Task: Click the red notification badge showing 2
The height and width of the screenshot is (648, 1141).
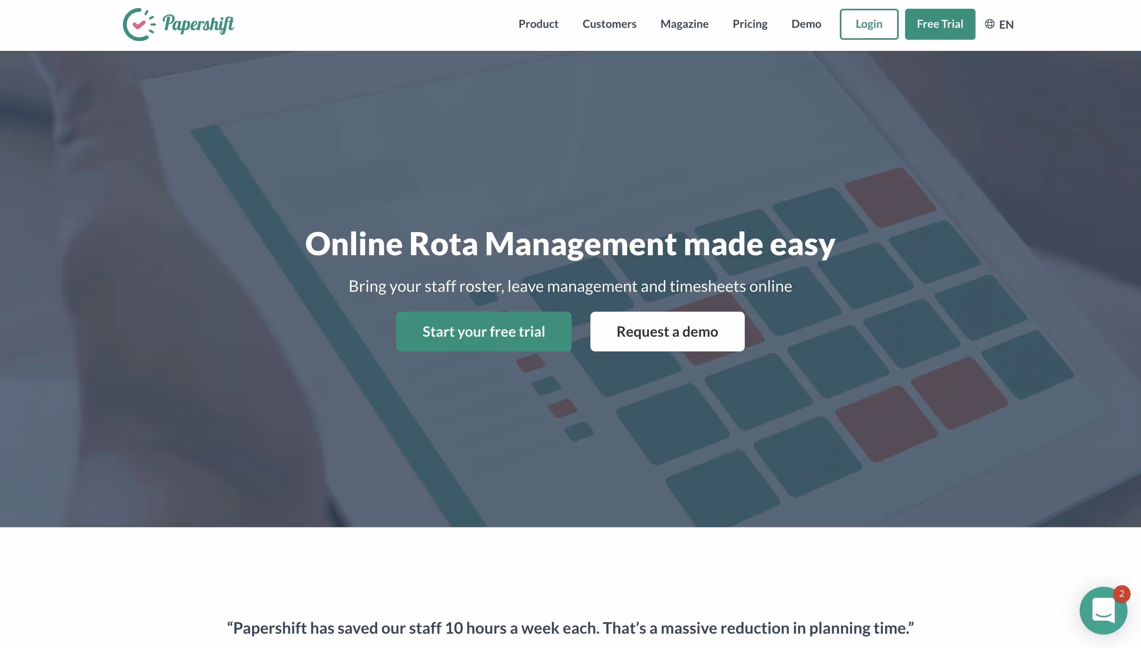Action: point(1122,593)
